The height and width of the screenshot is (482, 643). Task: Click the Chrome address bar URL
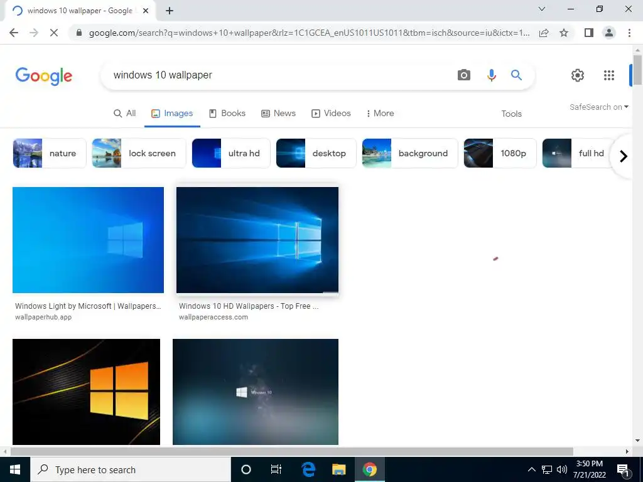pos(309,33)
